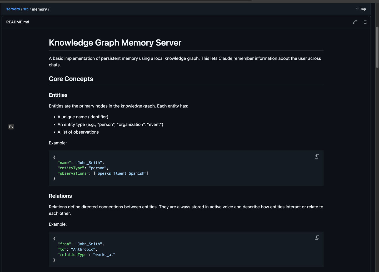Go to the servers breadcrumb link

pyautogui.click(x=13, y=9)
